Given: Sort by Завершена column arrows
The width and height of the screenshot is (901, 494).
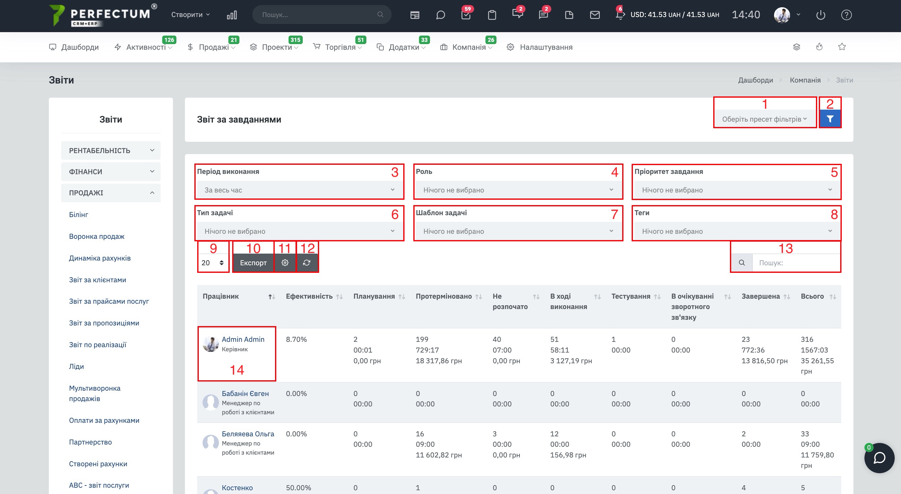Looking at the screenshot, I should pyautogui.click(x=787, y=297).
